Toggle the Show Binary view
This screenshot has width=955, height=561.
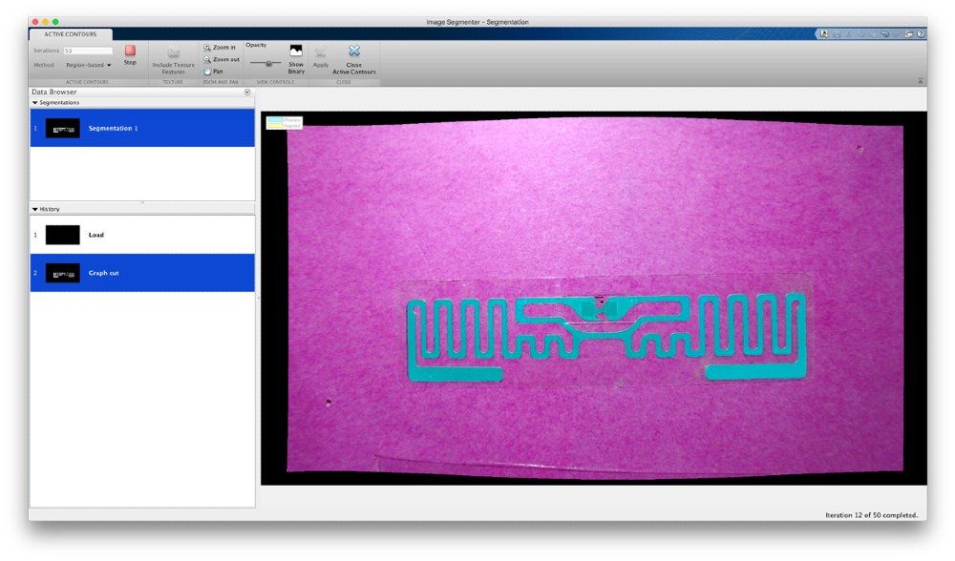point(296,59)
